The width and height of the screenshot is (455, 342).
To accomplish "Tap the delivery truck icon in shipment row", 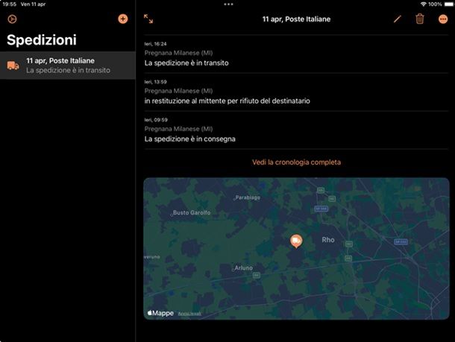I will point(13,66).
